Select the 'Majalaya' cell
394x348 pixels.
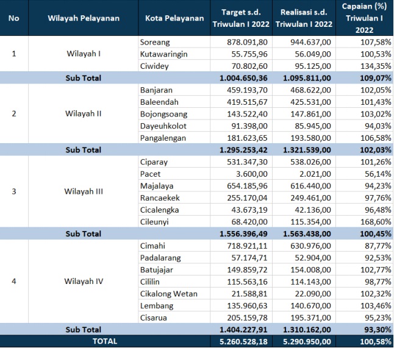coord(174,186)
